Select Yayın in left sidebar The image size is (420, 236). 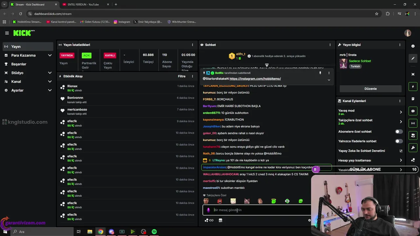pos(28,47)
